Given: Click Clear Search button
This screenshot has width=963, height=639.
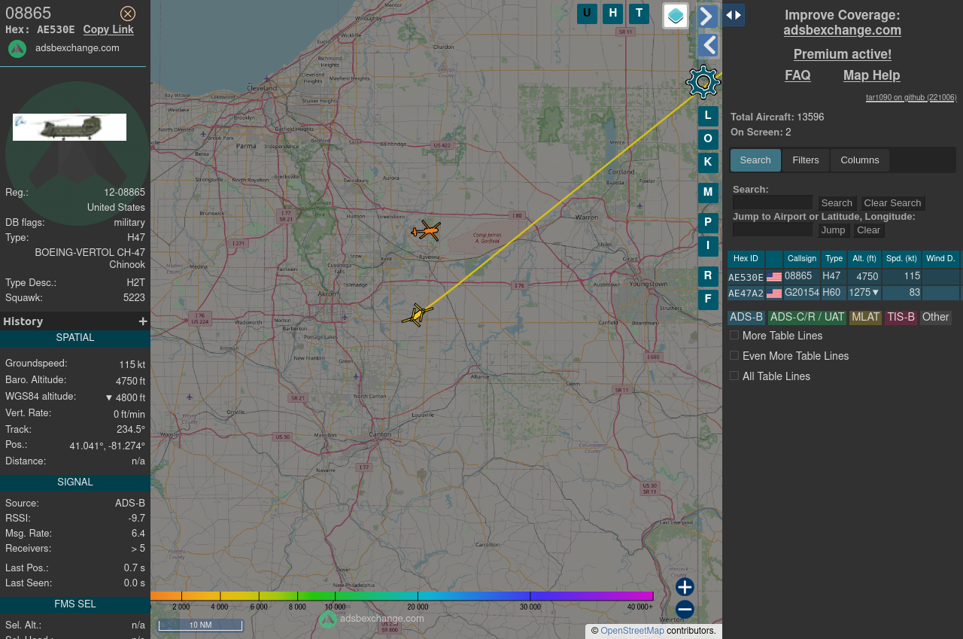Looking at the screenshot, I should (892, 203).
